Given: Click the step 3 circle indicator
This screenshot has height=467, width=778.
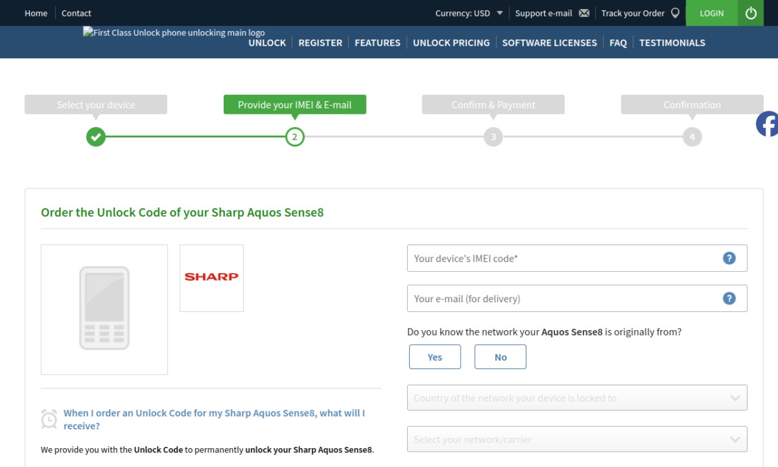Looking at the screenshot, I should (494, 137).
